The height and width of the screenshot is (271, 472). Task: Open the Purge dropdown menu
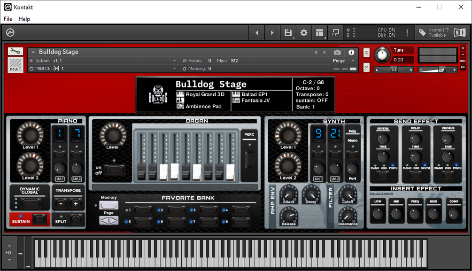tap(343, 61)
